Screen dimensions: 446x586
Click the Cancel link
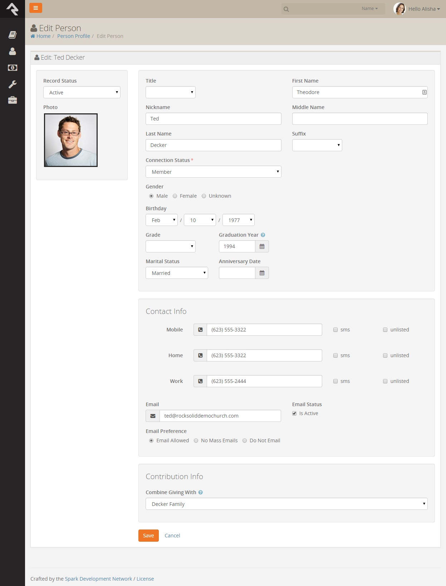[x=172, y=536]
